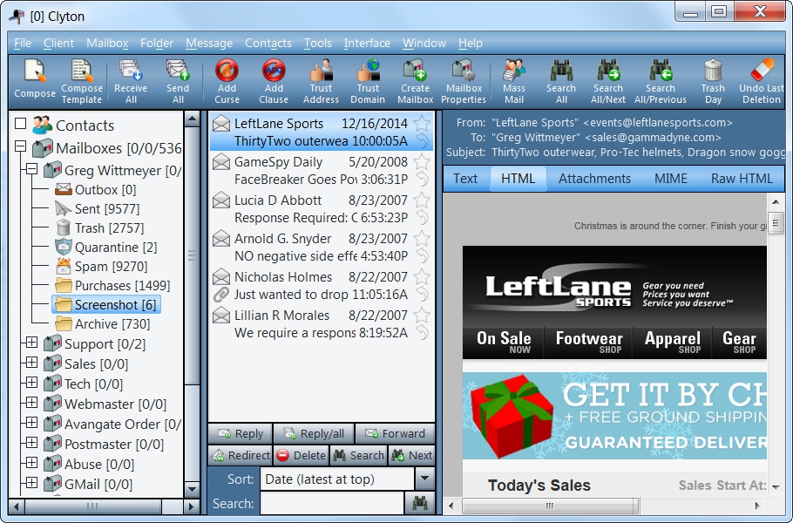The height and width of the screenshot is (523, 793).
Task: Open the Interface menu
Action: [x=367, y=44]
